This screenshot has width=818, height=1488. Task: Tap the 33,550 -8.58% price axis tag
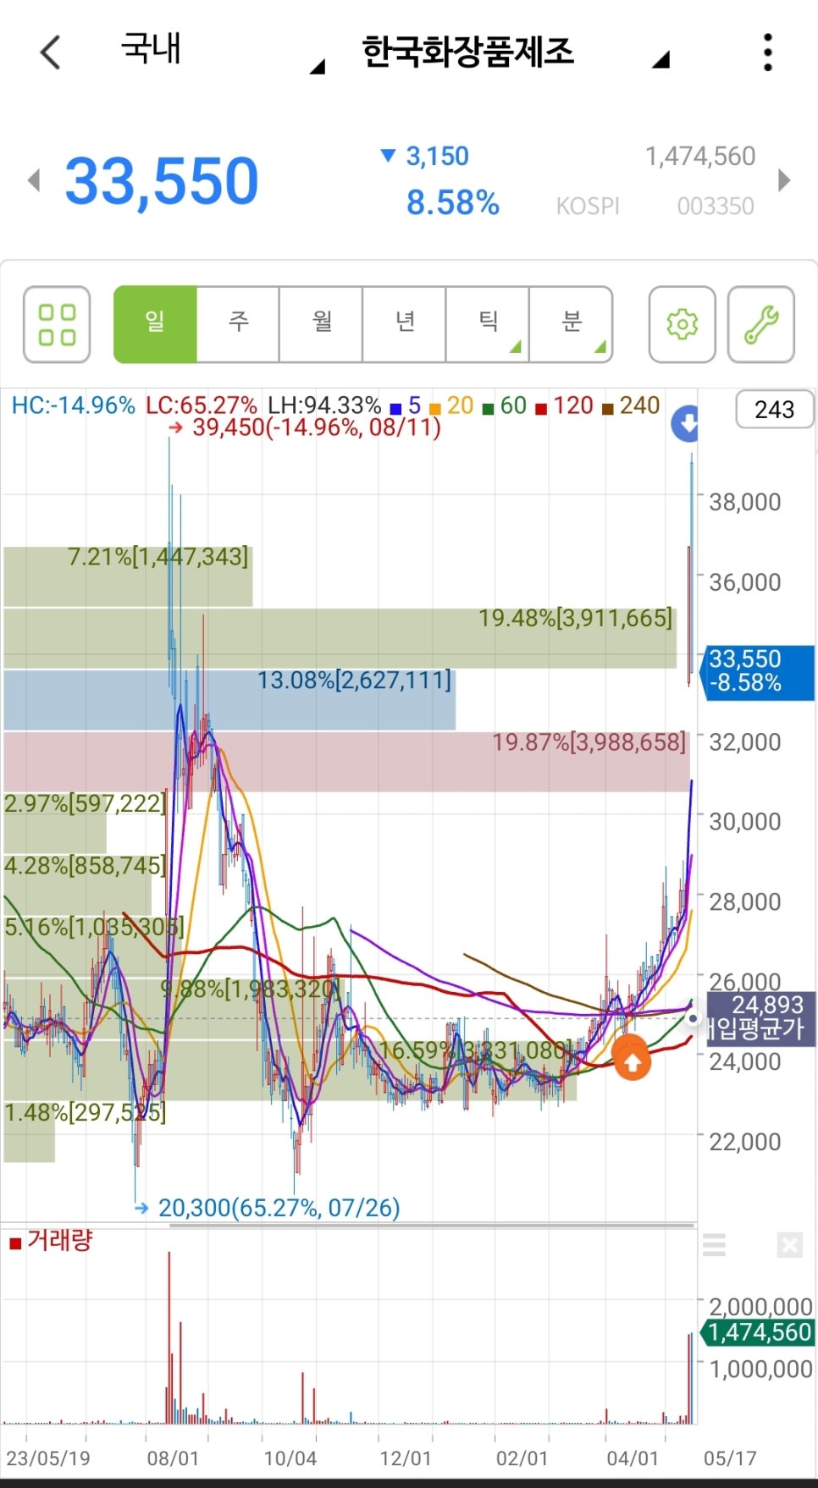click(759, 671)
